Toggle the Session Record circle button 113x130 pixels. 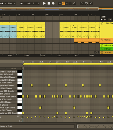(74, 3)
